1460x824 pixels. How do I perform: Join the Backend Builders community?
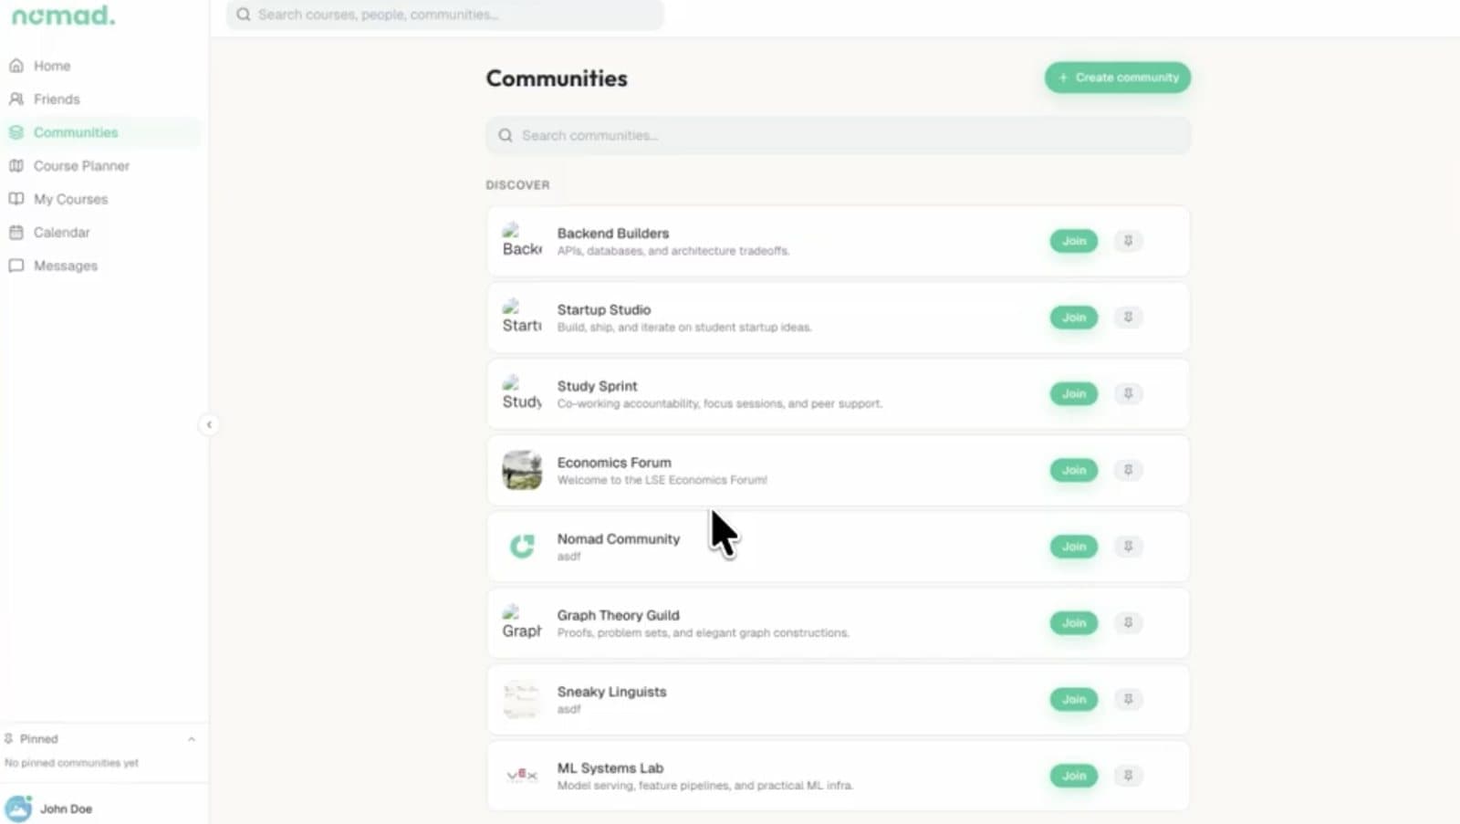coord(1074,241)
